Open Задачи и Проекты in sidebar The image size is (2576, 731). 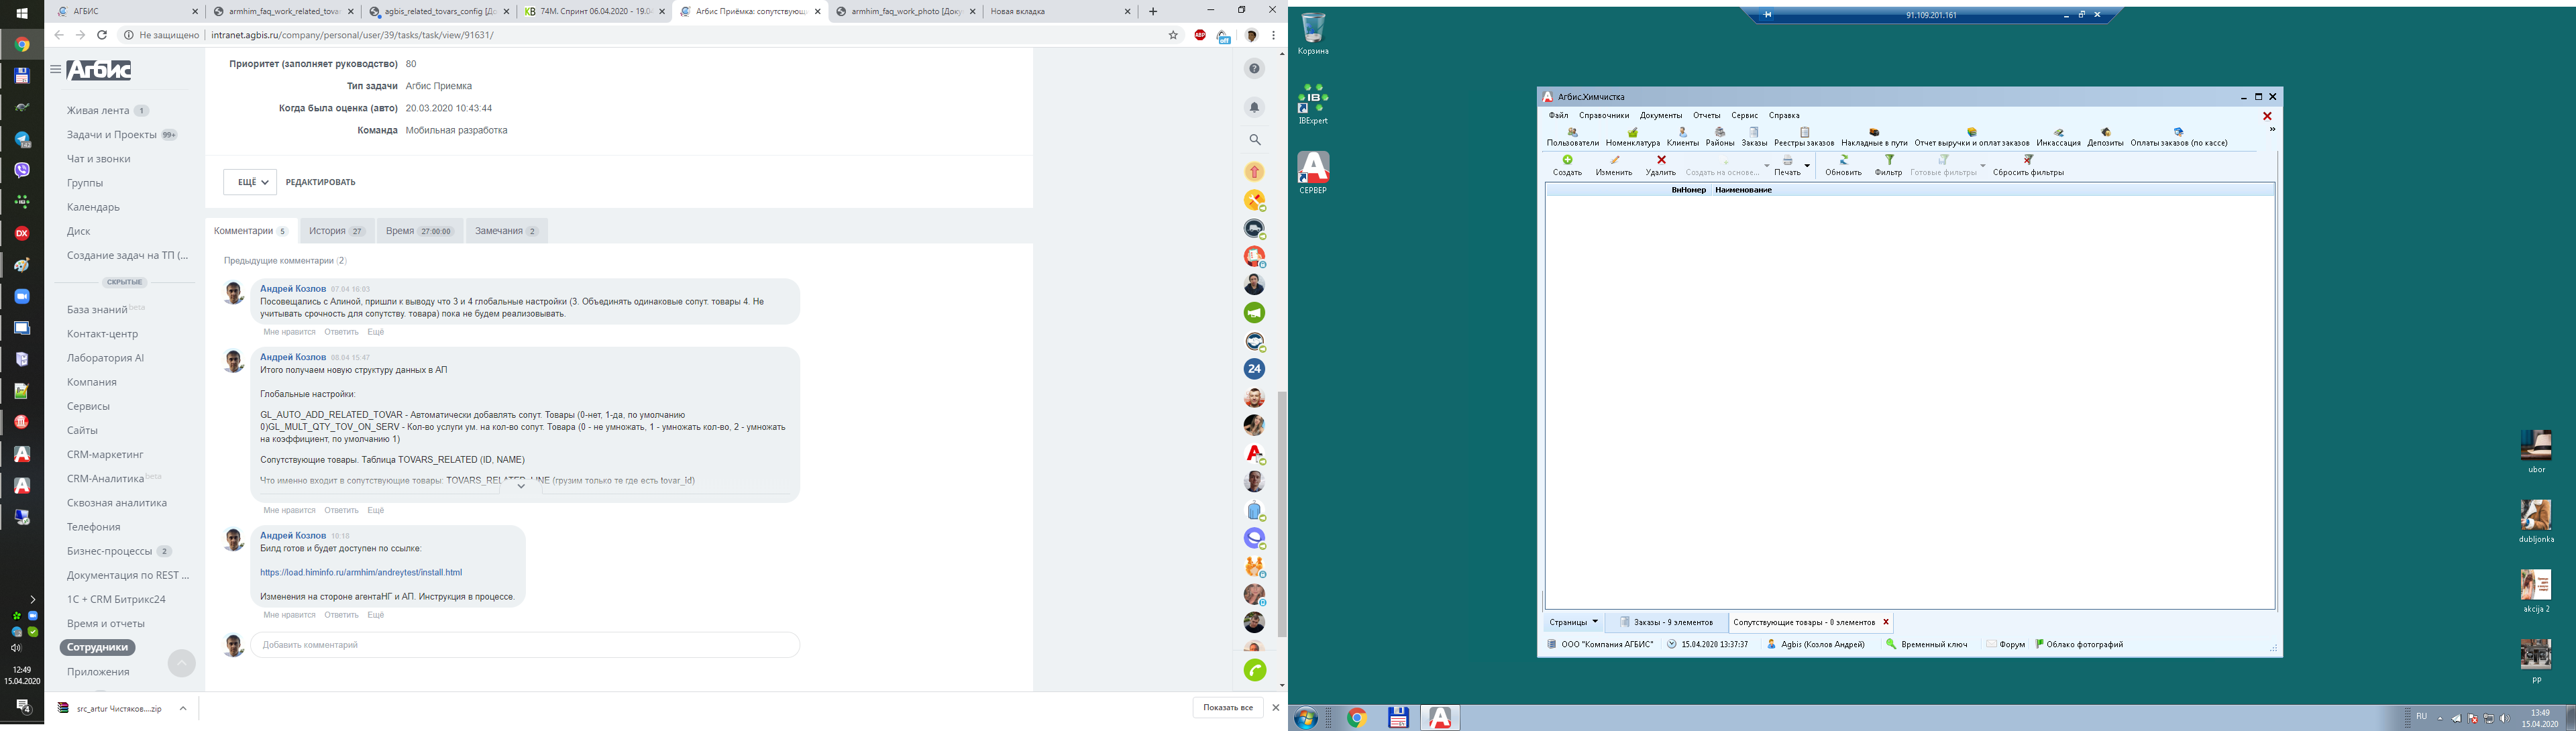coord(112,135)
